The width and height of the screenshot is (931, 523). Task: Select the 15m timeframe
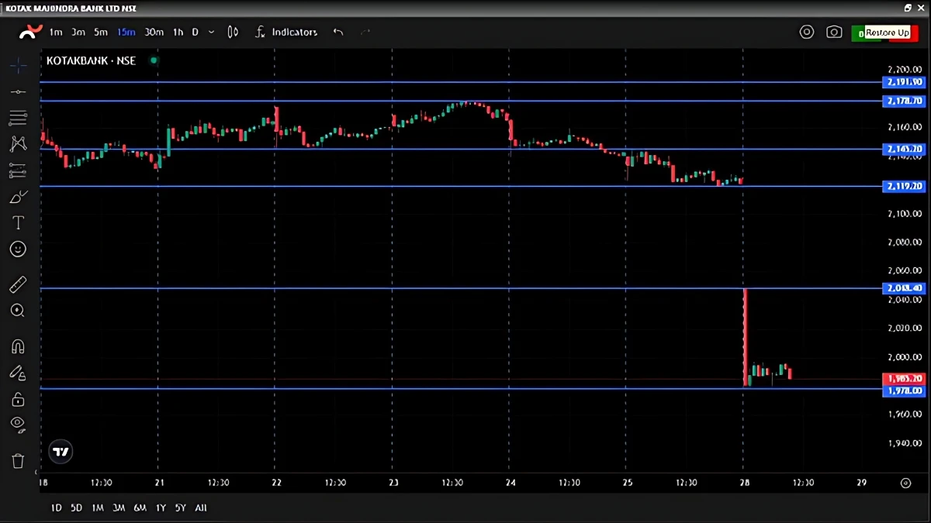click(126, 32)
